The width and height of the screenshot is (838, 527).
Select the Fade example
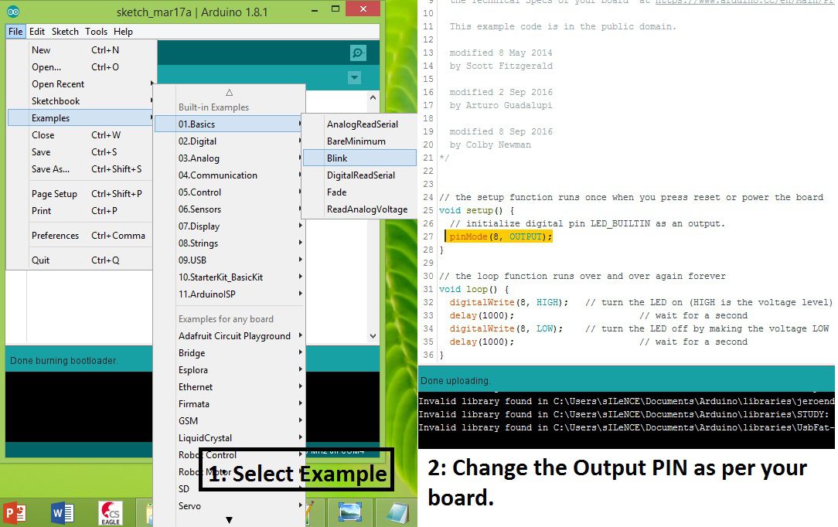point(359,192)
